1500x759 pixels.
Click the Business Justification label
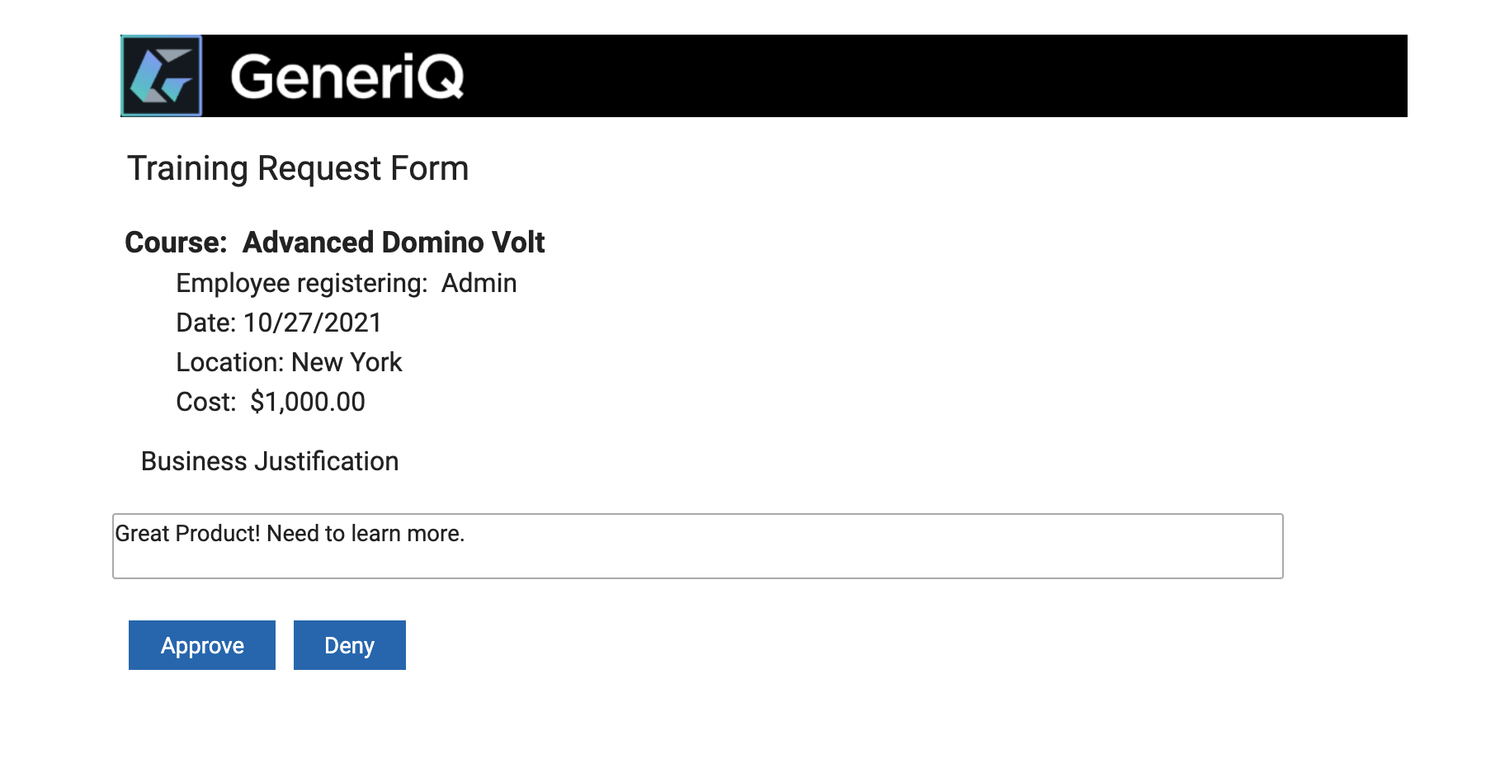270,461
